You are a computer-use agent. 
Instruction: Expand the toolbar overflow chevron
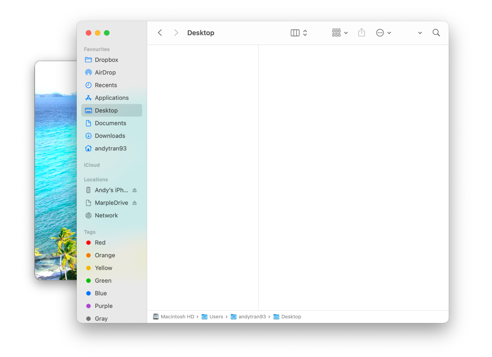coord(420,32)
